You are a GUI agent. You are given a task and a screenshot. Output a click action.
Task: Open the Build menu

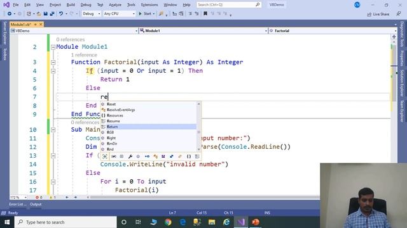coord(71,4)
